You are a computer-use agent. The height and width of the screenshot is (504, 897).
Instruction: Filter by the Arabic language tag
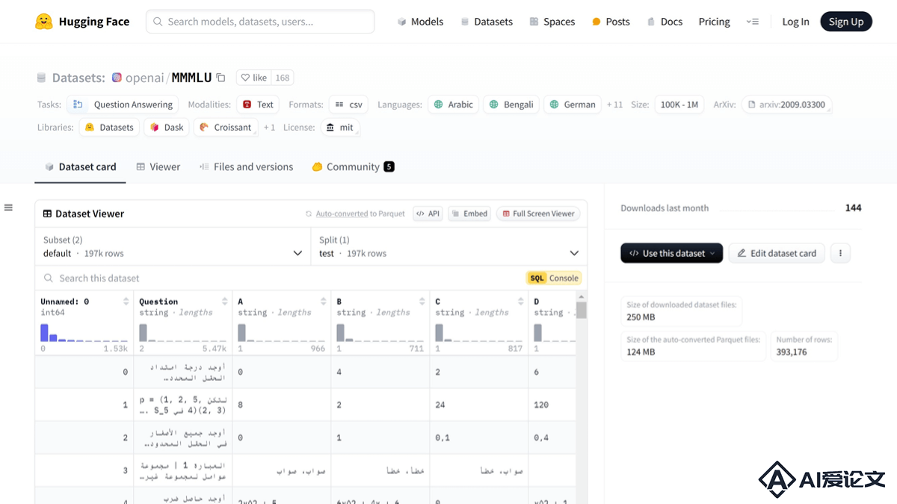[x=454, y=105]
